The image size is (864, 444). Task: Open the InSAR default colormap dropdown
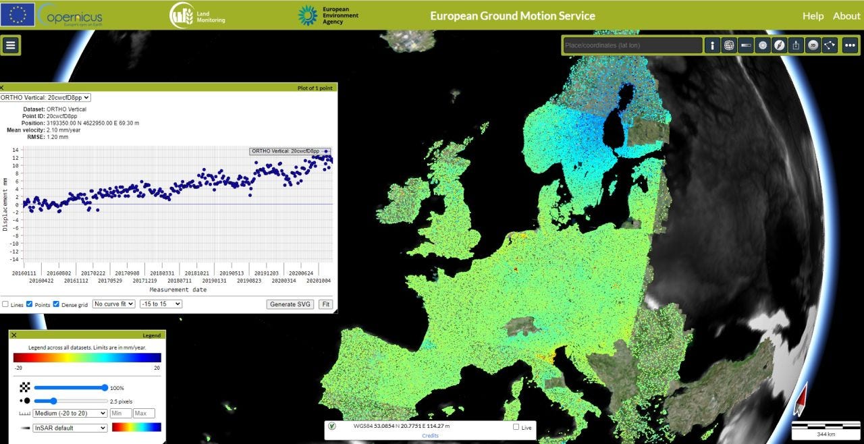point(70,428)
